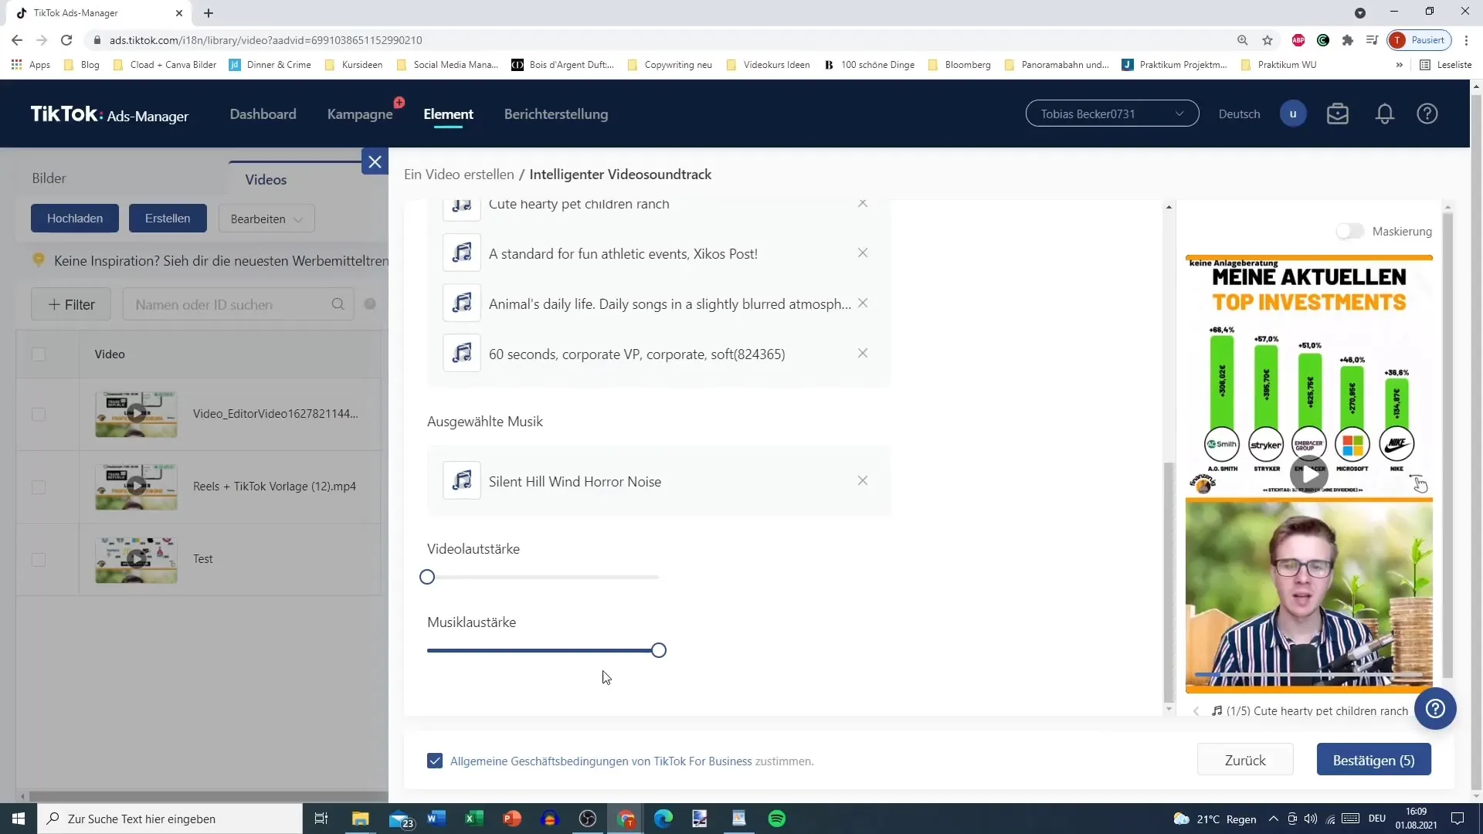This screenshot has width=1483, height=834.
Task: Open Spotify from the taskbar
Action: tap(777, 819)
